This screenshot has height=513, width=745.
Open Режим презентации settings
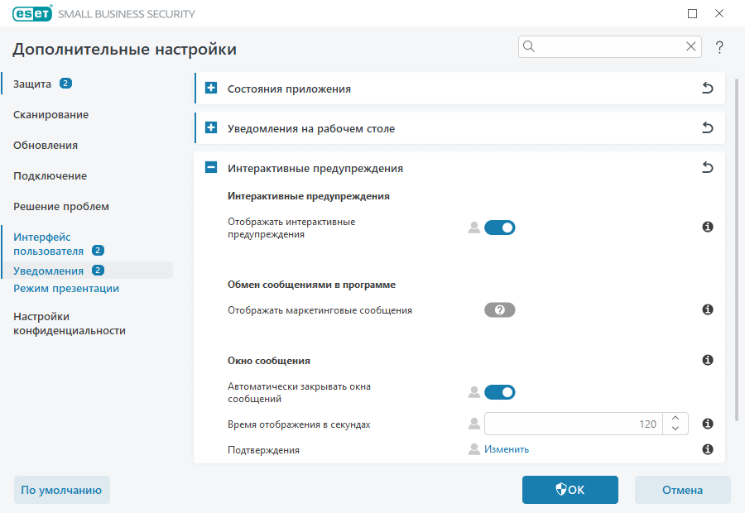[x=65, y=288]
